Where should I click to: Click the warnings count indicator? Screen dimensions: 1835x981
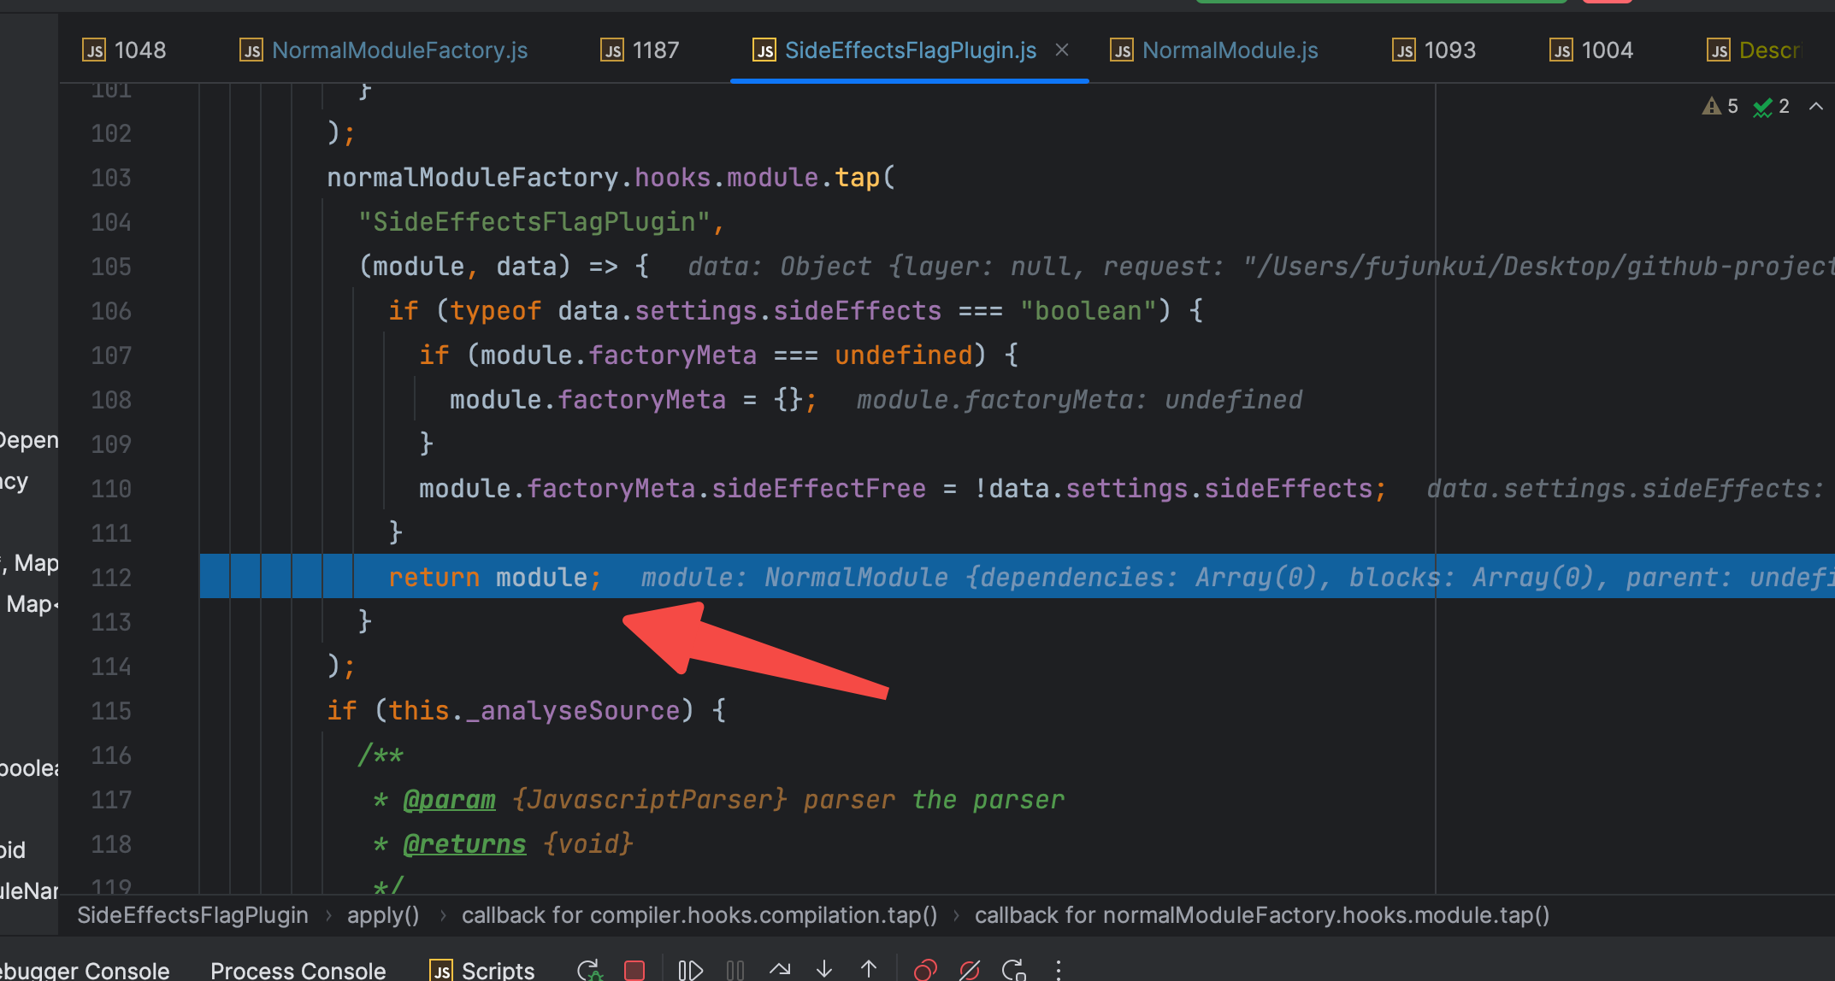tap(1720, 106)
